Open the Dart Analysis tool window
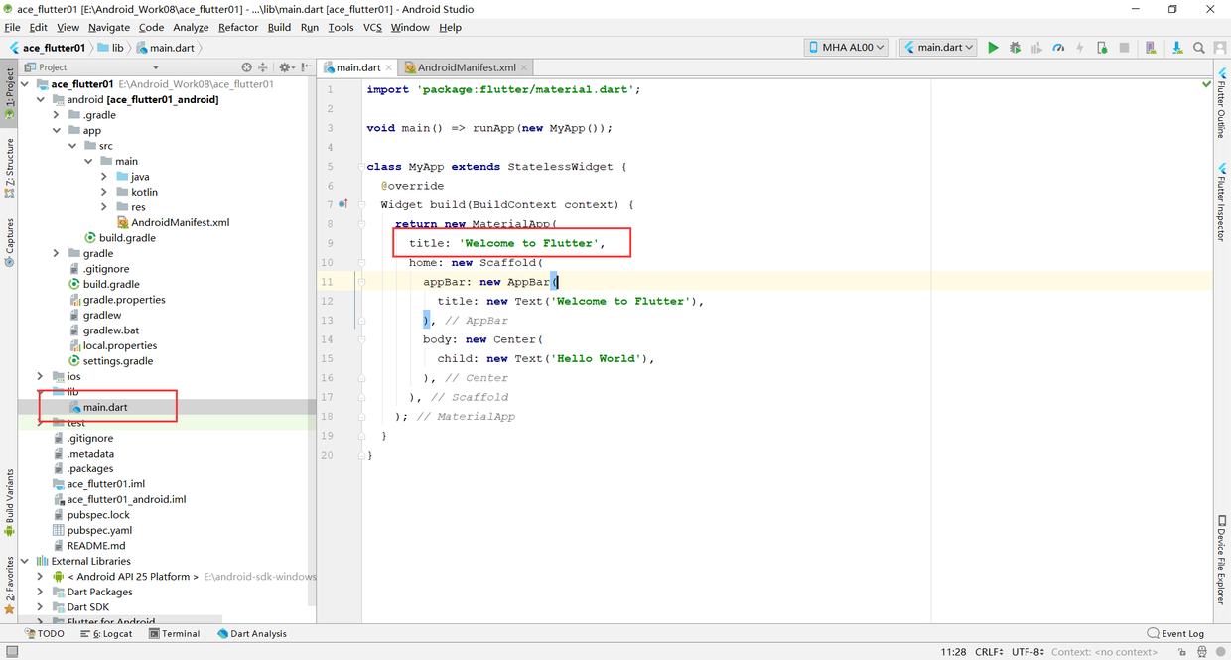This screenshot has height=660, width=1231. [x=252, y=633]
